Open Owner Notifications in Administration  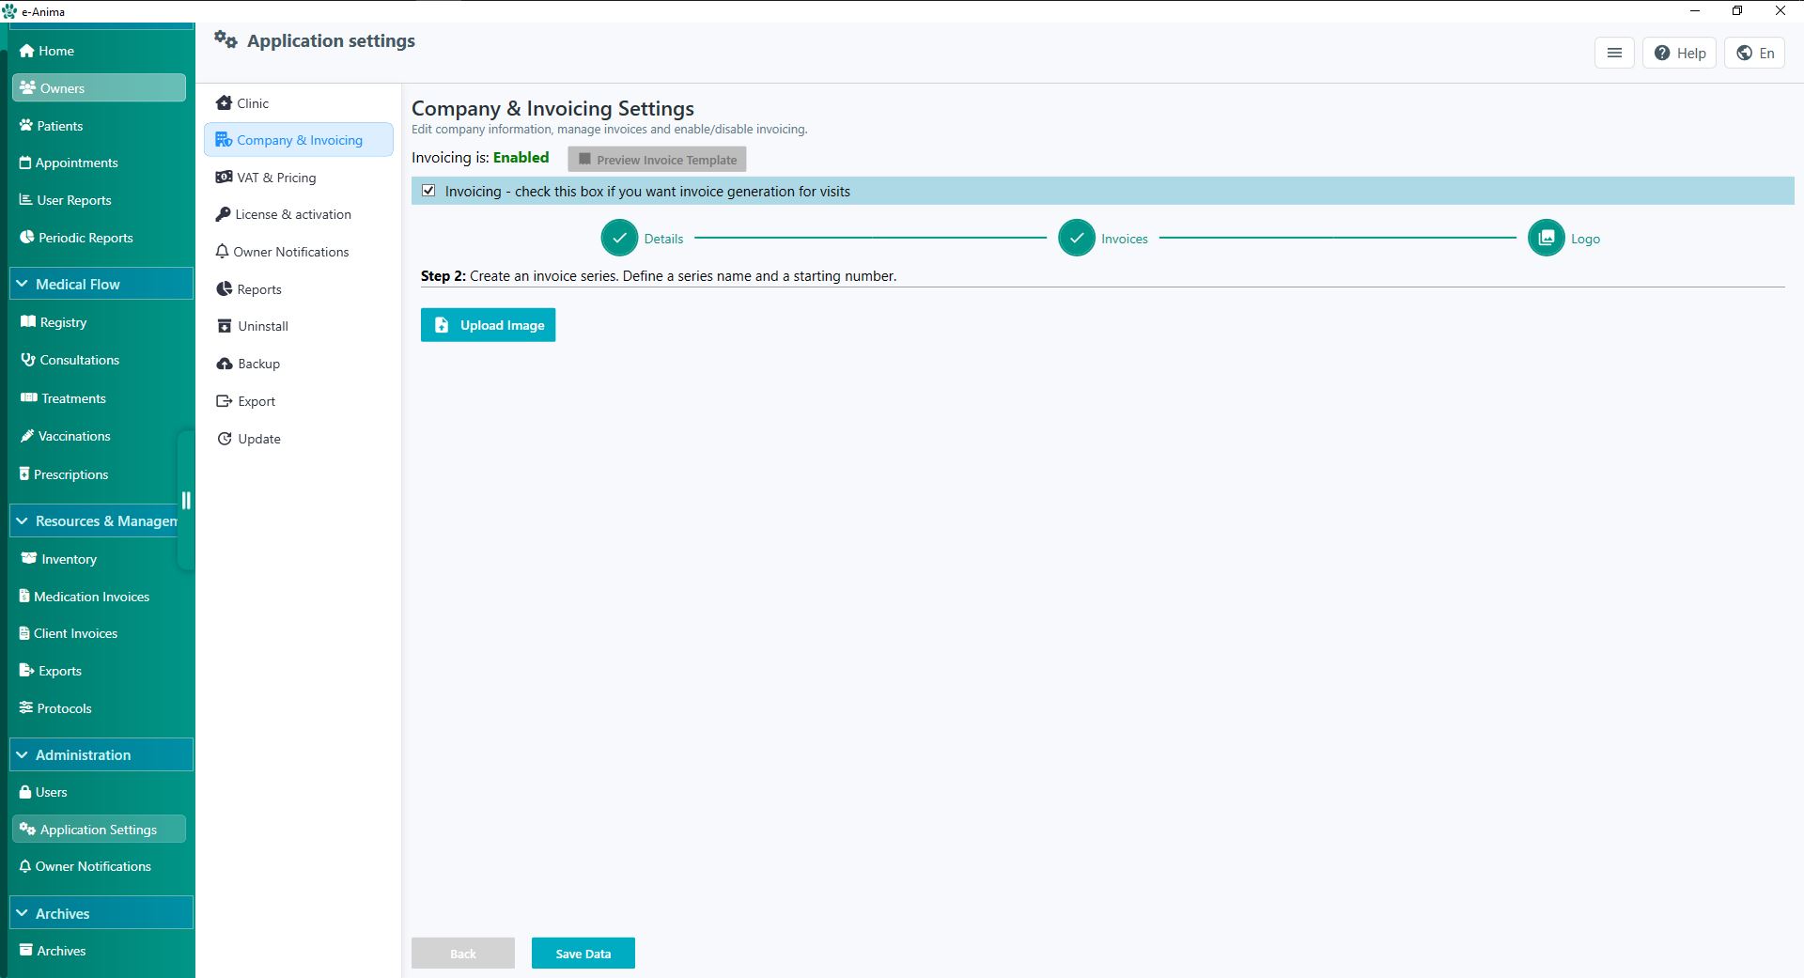coord(92,865)
